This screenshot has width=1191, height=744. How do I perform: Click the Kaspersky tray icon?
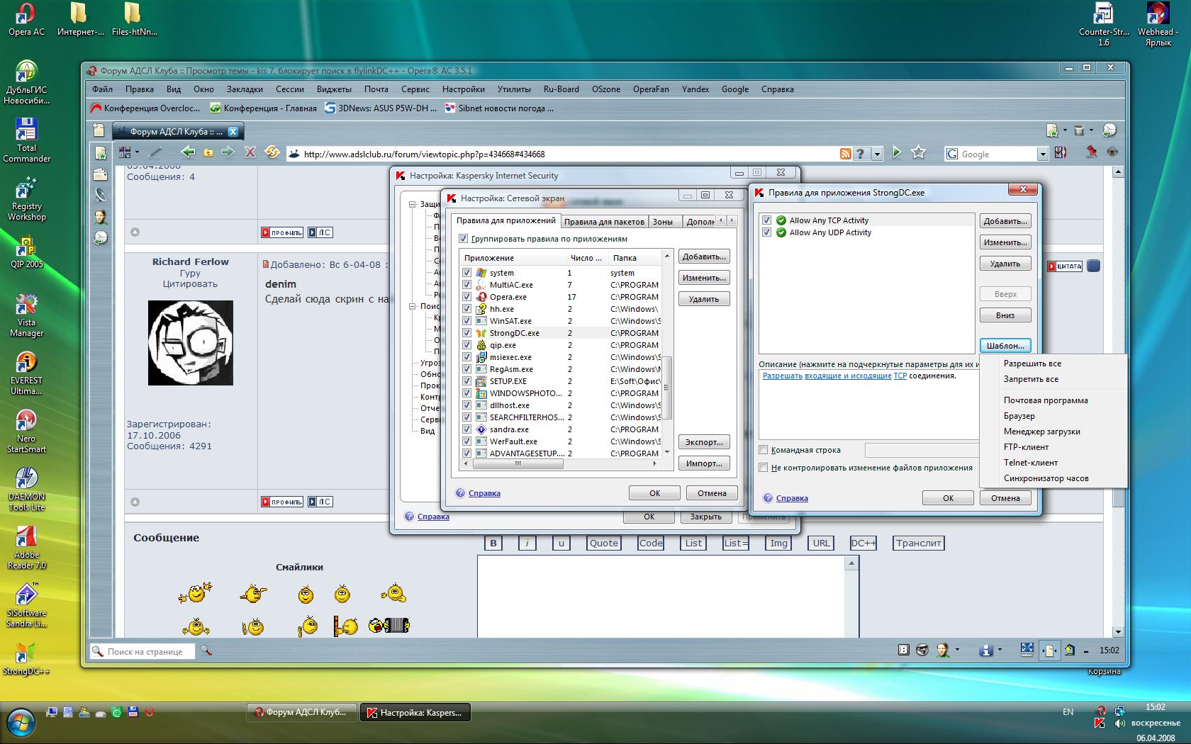point(1099,723)
